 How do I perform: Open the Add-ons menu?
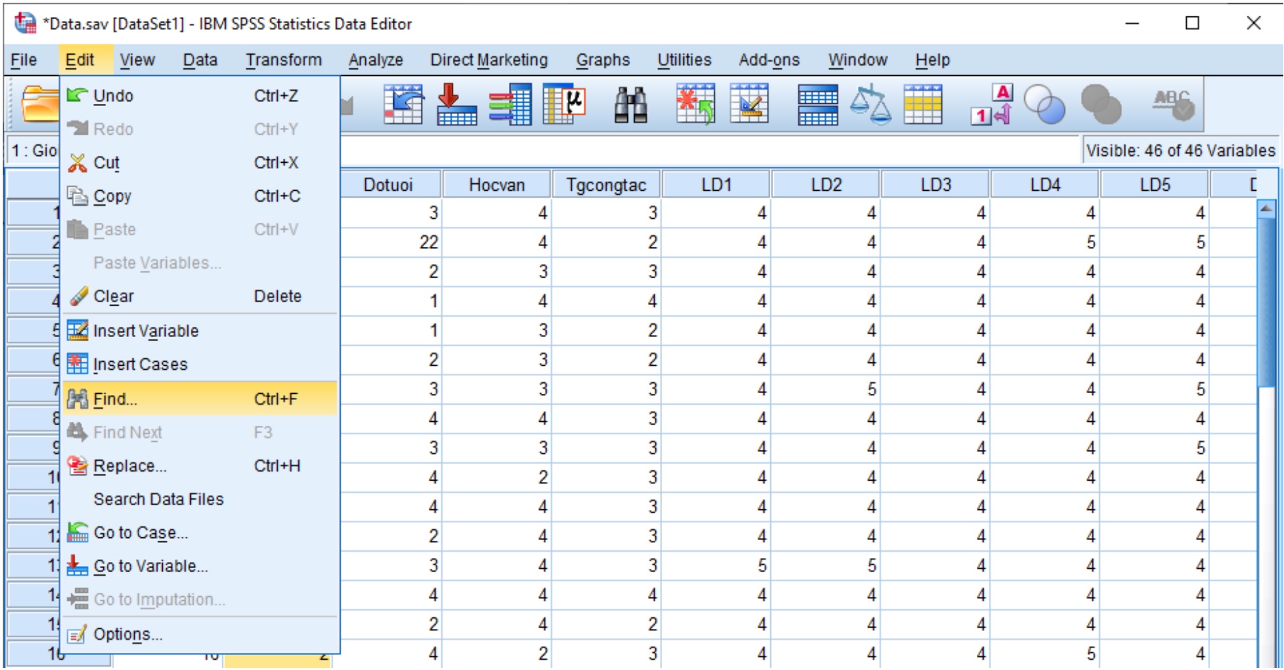point(769,60)
